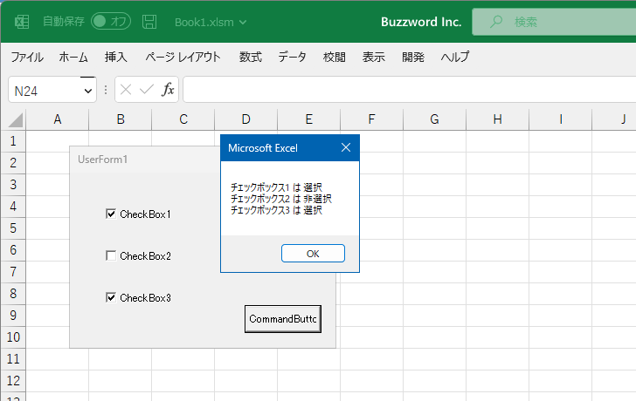The width and height of the screenshot is (636, 401).
Task: Select column G header
Action: click(435, 119)
